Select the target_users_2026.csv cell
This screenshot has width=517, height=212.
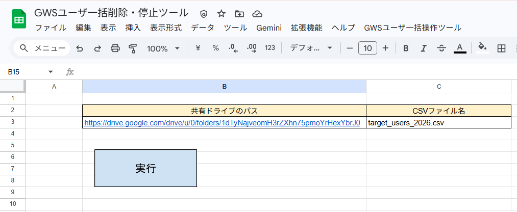[438, 122]
